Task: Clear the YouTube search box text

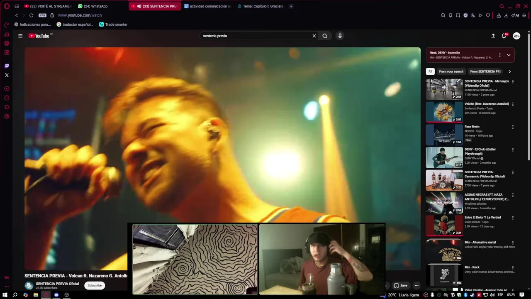Action: 314,36
